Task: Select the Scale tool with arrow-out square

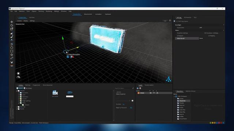Action: 12,29
